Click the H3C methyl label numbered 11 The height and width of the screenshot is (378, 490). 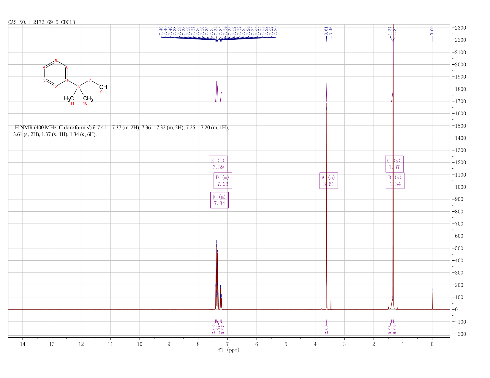coord(69,98)
